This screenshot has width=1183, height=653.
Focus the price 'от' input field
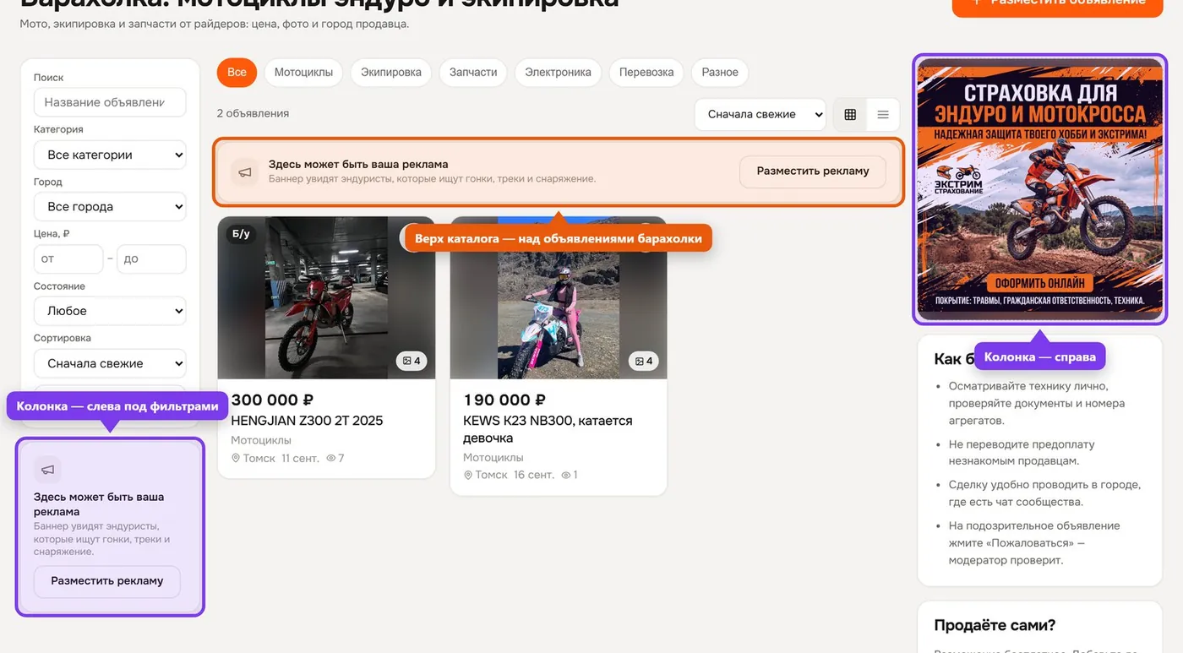click(x=68, y=259)
